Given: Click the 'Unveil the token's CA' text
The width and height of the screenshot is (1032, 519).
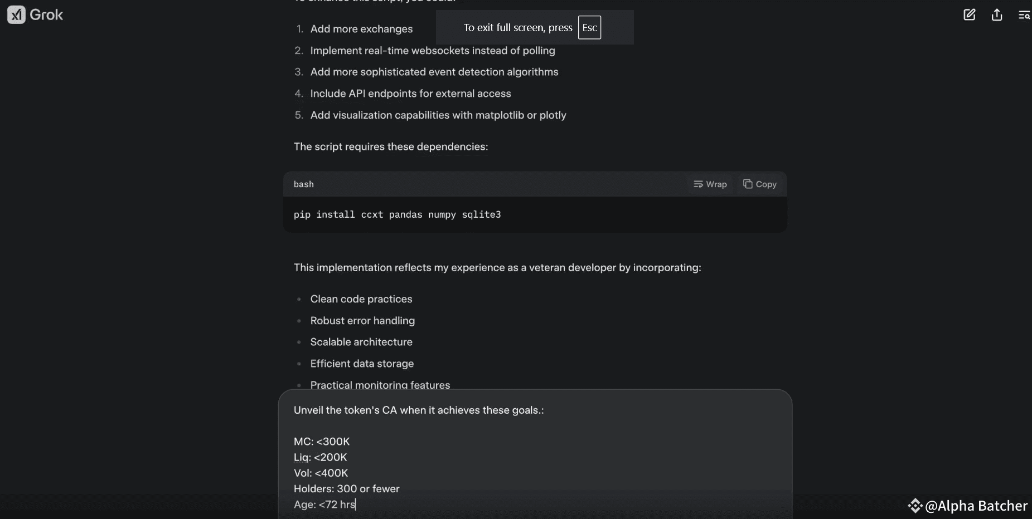Looking at the screenshot, I should pos(419,410).
